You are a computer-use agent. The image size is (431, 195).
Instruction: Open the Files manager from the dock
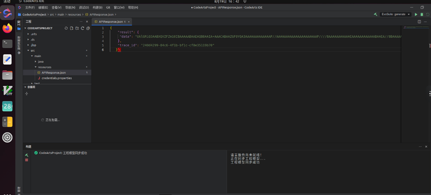(7, 75)
